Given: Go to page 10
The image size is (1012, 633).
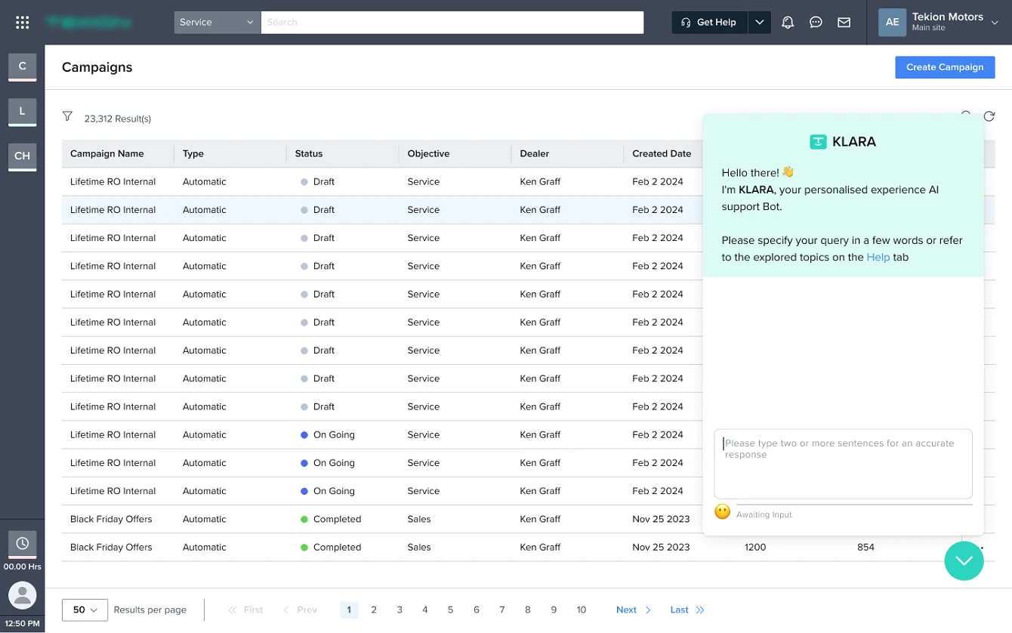Looking at the screenshot, I should 582,610.
